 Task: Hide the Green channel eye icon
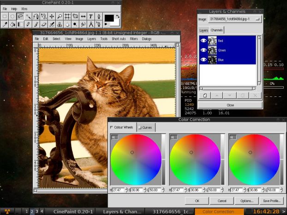(x=203, y=50)
